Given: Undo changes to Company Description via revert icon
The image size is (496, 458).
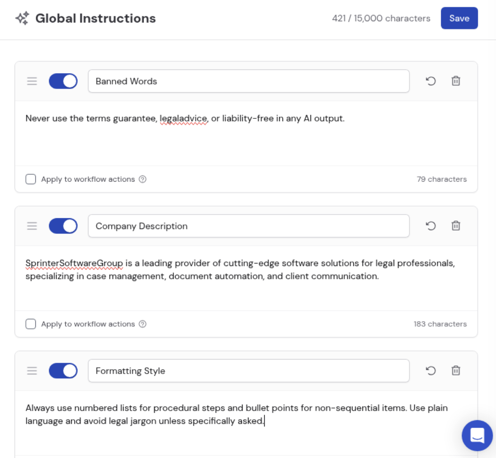Looking at the screenshot, I should [431, 226].
